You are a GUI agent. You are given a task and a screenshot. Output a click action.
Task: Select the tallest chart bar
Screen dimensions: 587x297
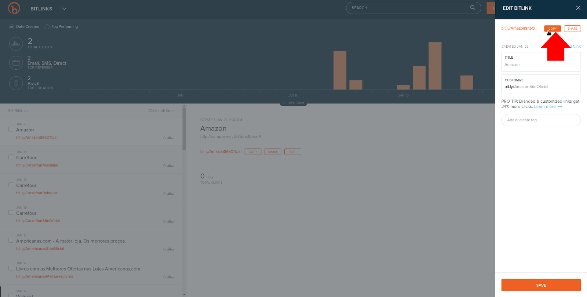click(x=435, y=66)
